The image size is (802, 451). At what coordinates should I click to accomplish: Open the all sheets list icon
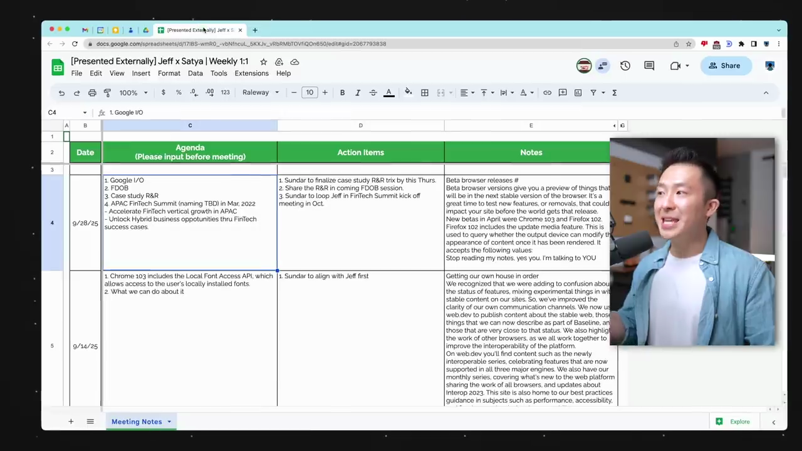point(90,422)
